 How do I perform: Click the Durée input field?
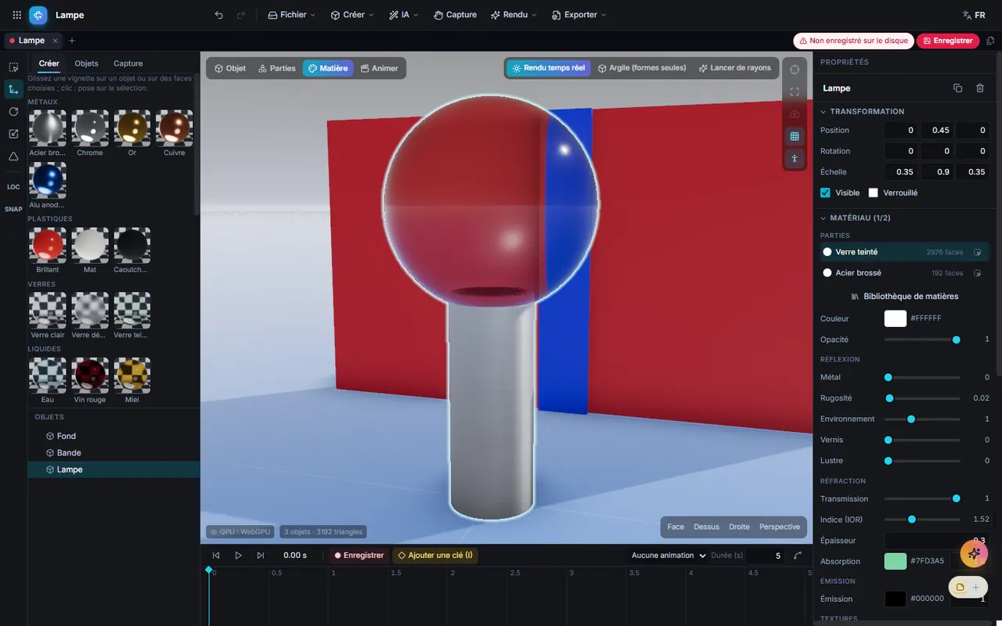click(766, 556)
